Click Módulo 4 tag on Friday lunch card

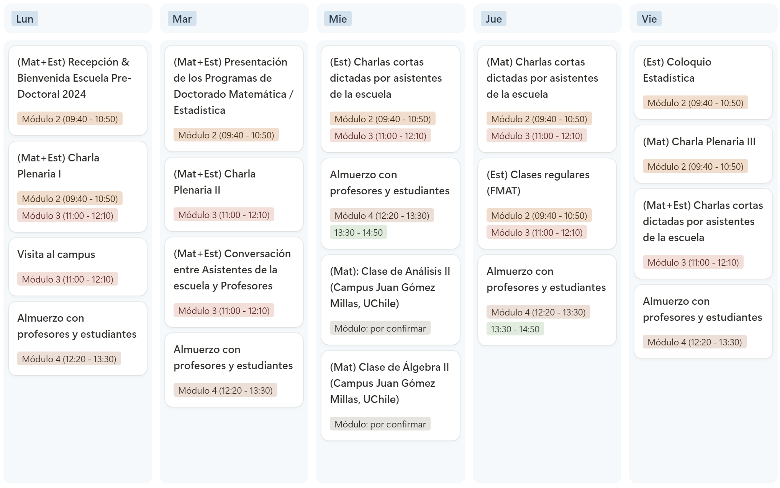695,342
